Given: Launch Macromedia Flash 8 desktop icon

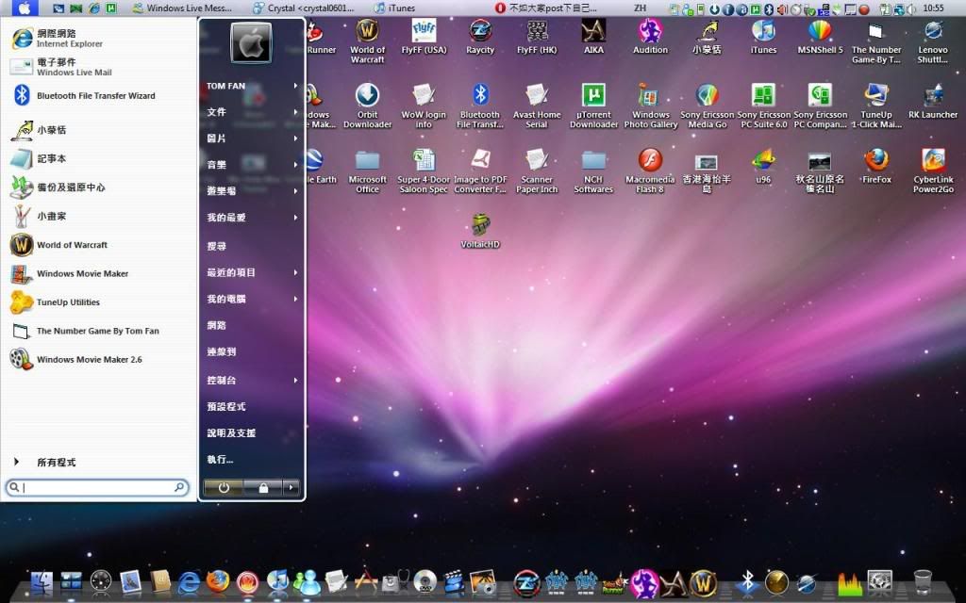Looking at the screenshot, I should pos(650,171).
